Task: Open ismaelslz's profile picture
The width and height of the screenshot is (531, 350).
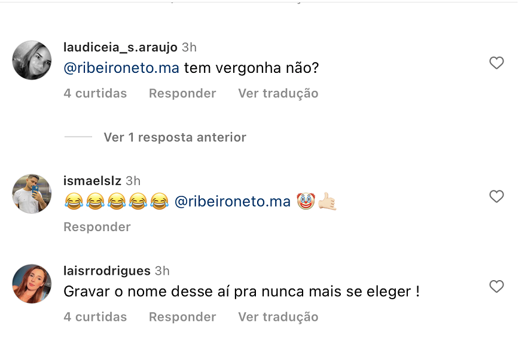Action: (32, 194)
